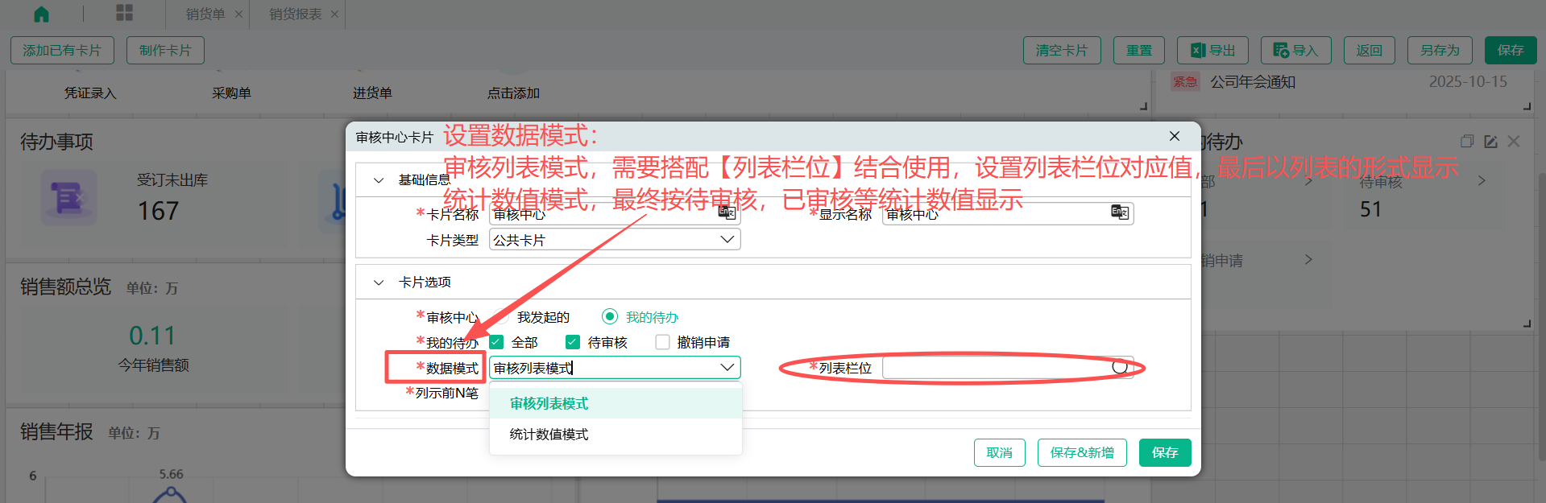Close the 审核中心卡片 dialog
Viewport: 1546px width, 503px height.
1175,136
